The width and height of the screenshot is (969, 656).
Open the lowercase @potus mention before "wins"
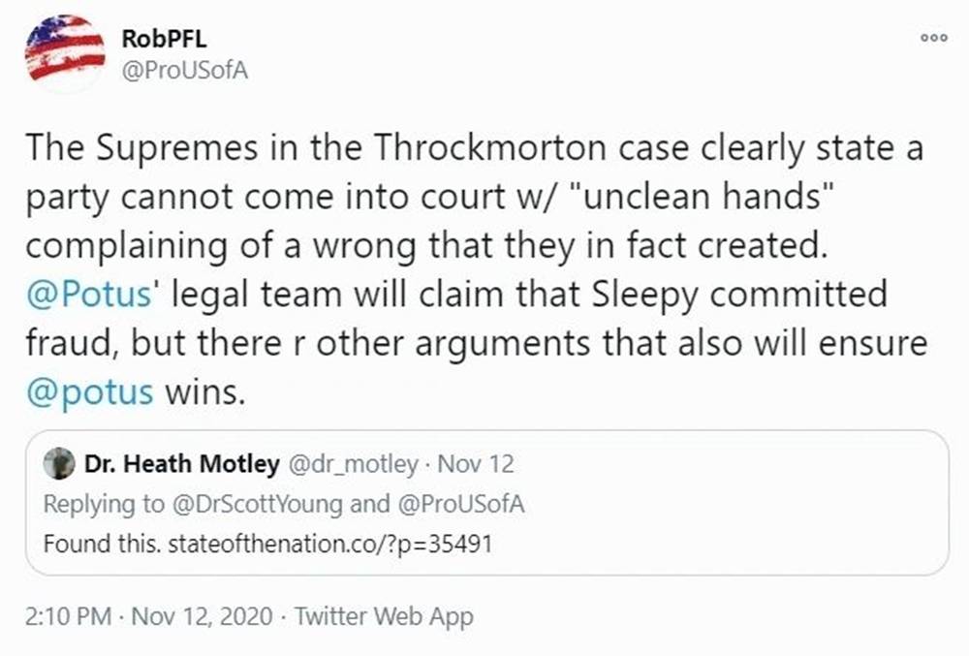click(89, 392)
